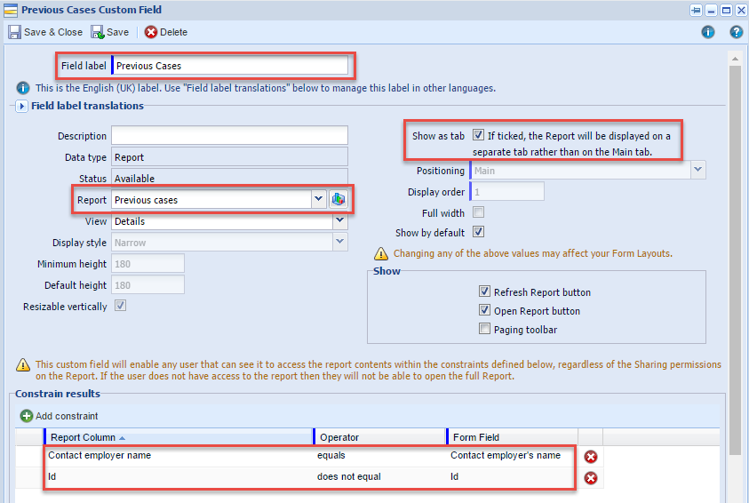Click the Previous Cases window title icon
Screen dimensions: 749x503
[11, 10]
